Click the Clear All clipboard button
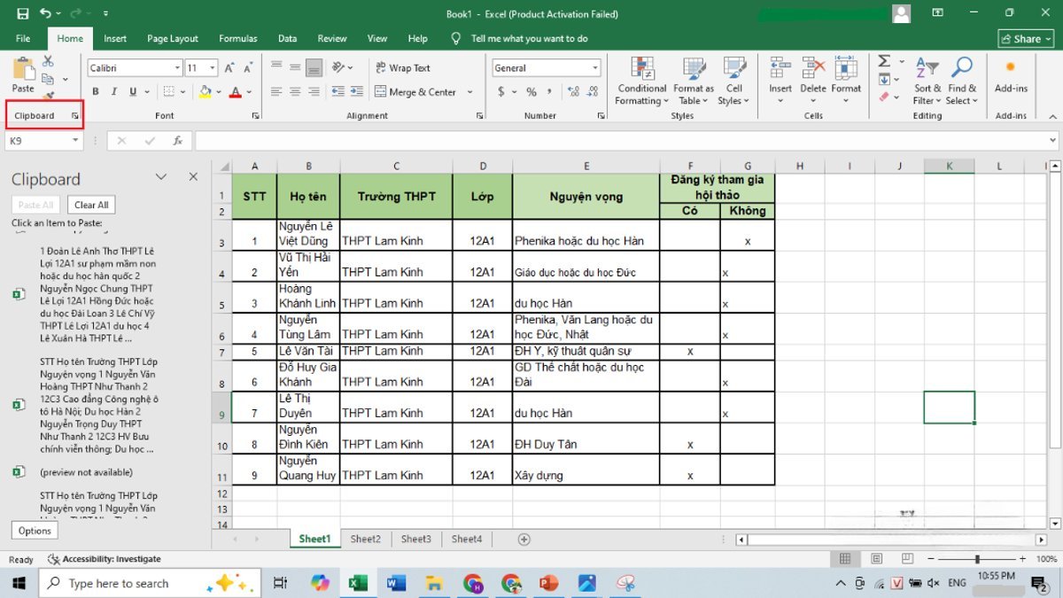Screen dimensions: 1063x598 [x=91, y=205]
